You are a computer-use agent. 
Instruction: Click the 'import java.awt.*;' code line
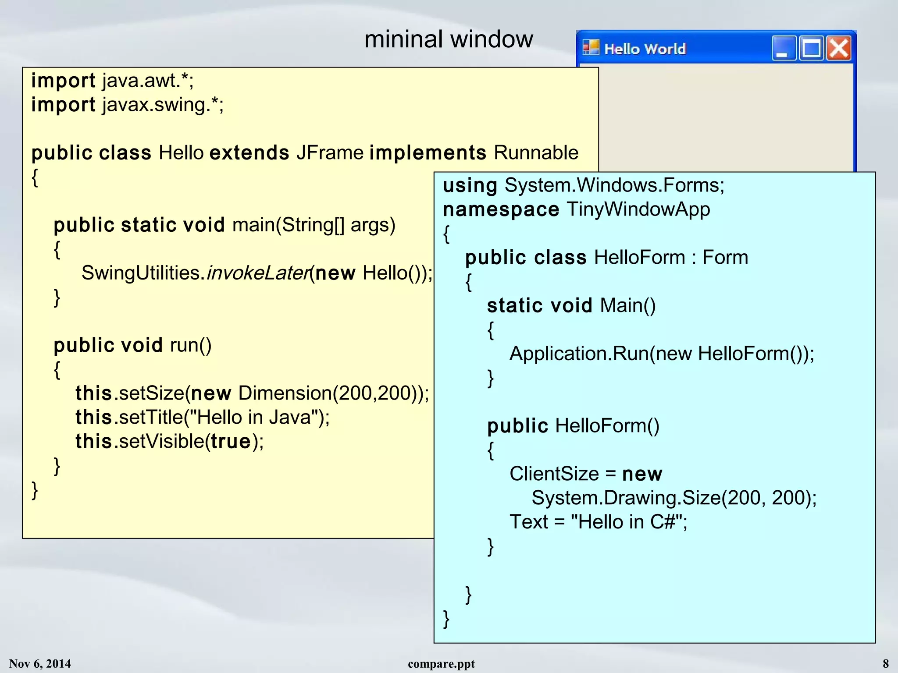tap(112, 81)
